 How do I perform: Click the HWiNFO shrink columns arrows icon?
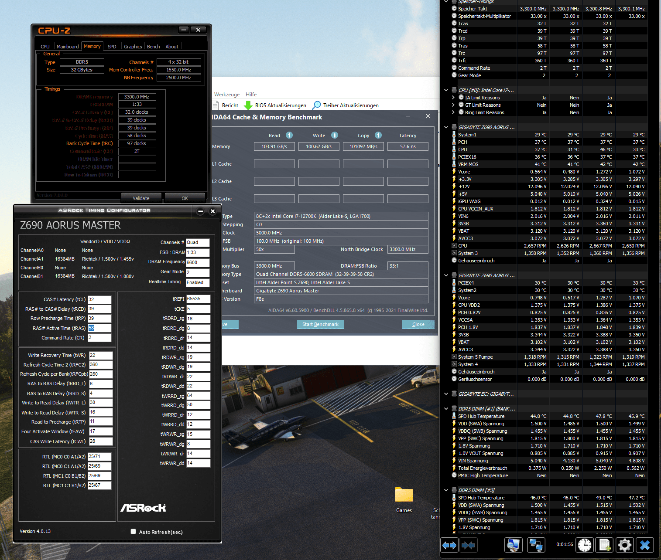[x=468, y=545]
